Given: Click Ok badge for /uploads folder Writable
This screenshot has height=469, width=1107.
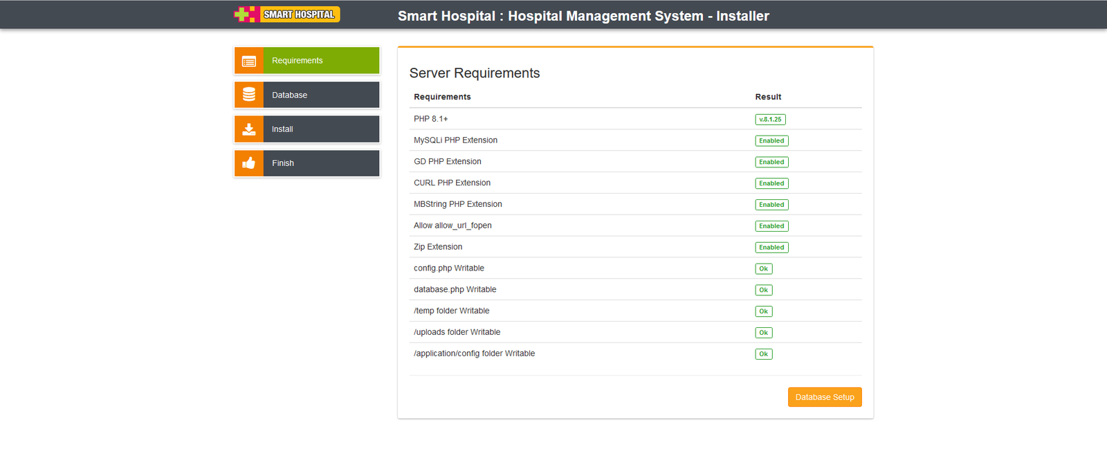Looking at the screenshot, I should click(x=763, y=333).
